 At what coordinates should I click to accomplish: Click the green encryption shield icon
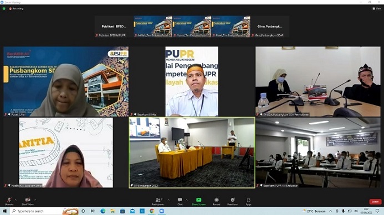click(x=4, y=8)
